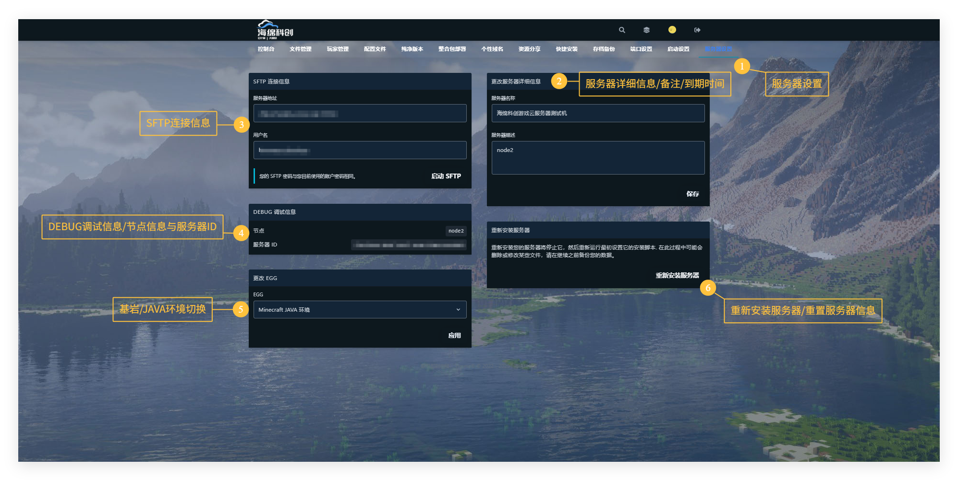The height and width of the screenshot is (480, 958).
Task: Open the server list layers icon
Action: 646,30
